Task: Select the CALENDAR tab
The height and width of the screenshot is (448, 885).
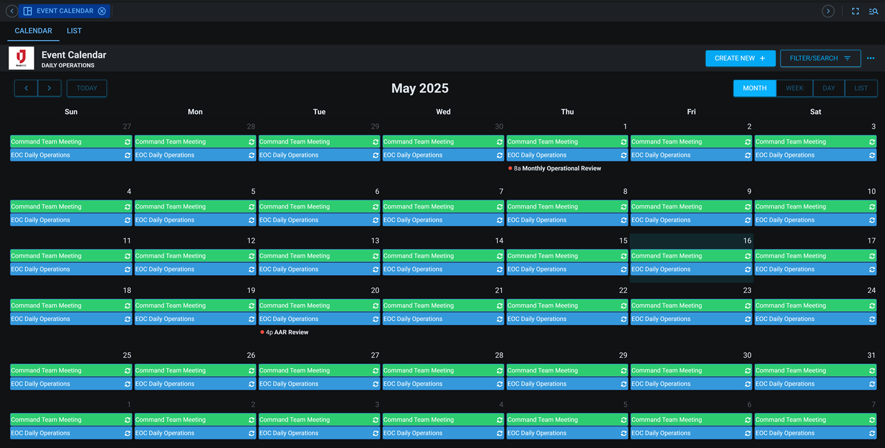Action: (33, 31)
